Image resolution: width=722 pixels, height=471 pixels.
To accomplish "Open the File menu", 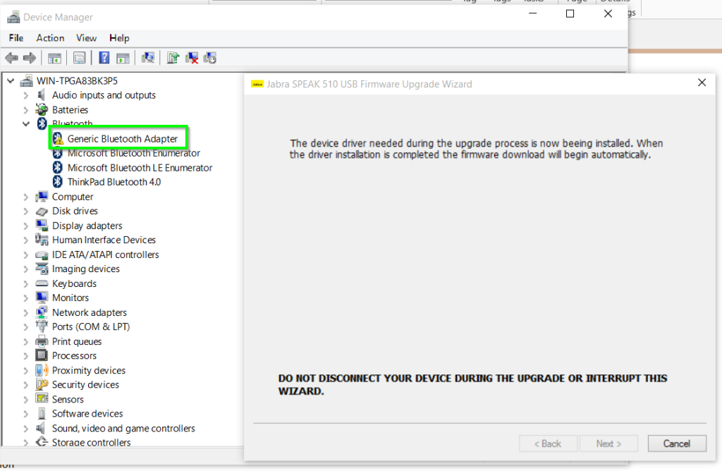I will (x=16, y=38).
